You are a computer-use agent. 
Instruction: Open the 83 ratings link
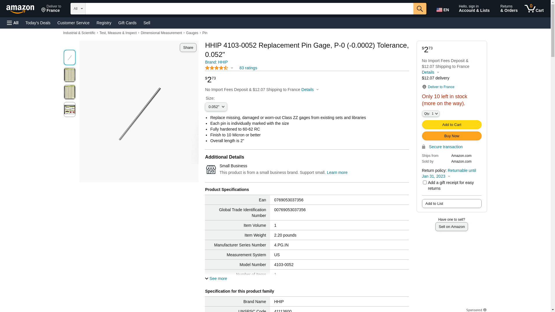point(248,68)
